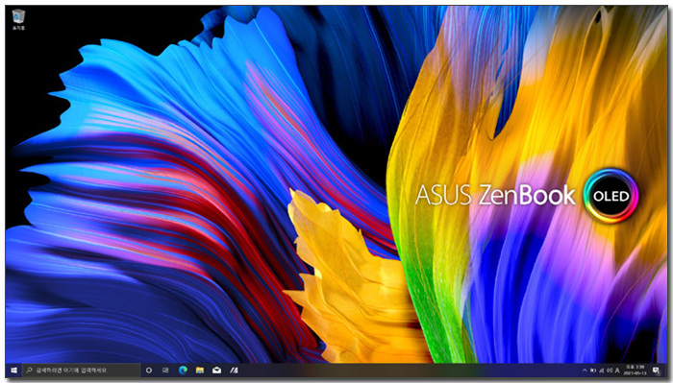Open File Explorer from the taskbar

200,371
